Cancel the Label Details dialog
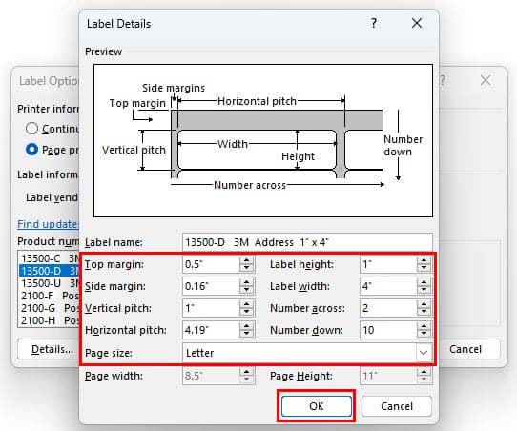Image resolution: width=517 pixels, height=431 pixels. click(397, 406)
